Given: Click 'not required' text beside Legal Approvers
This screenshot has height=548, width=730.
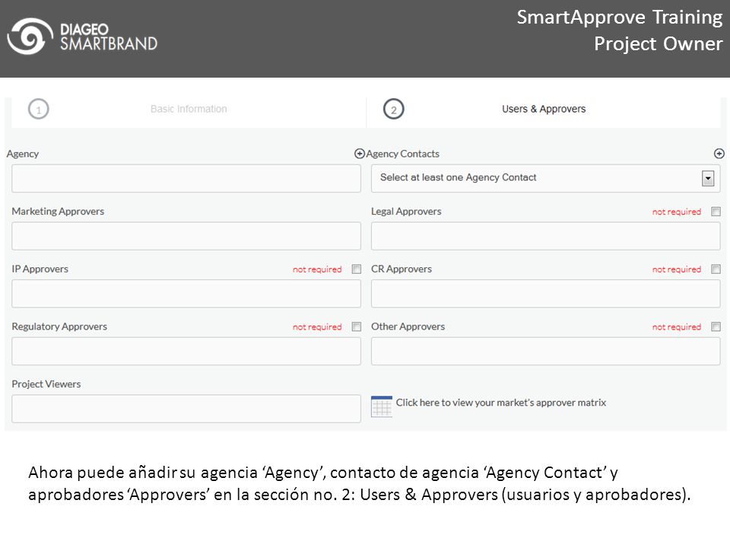Looking at the screenshot, I should (x=677, y=212).
